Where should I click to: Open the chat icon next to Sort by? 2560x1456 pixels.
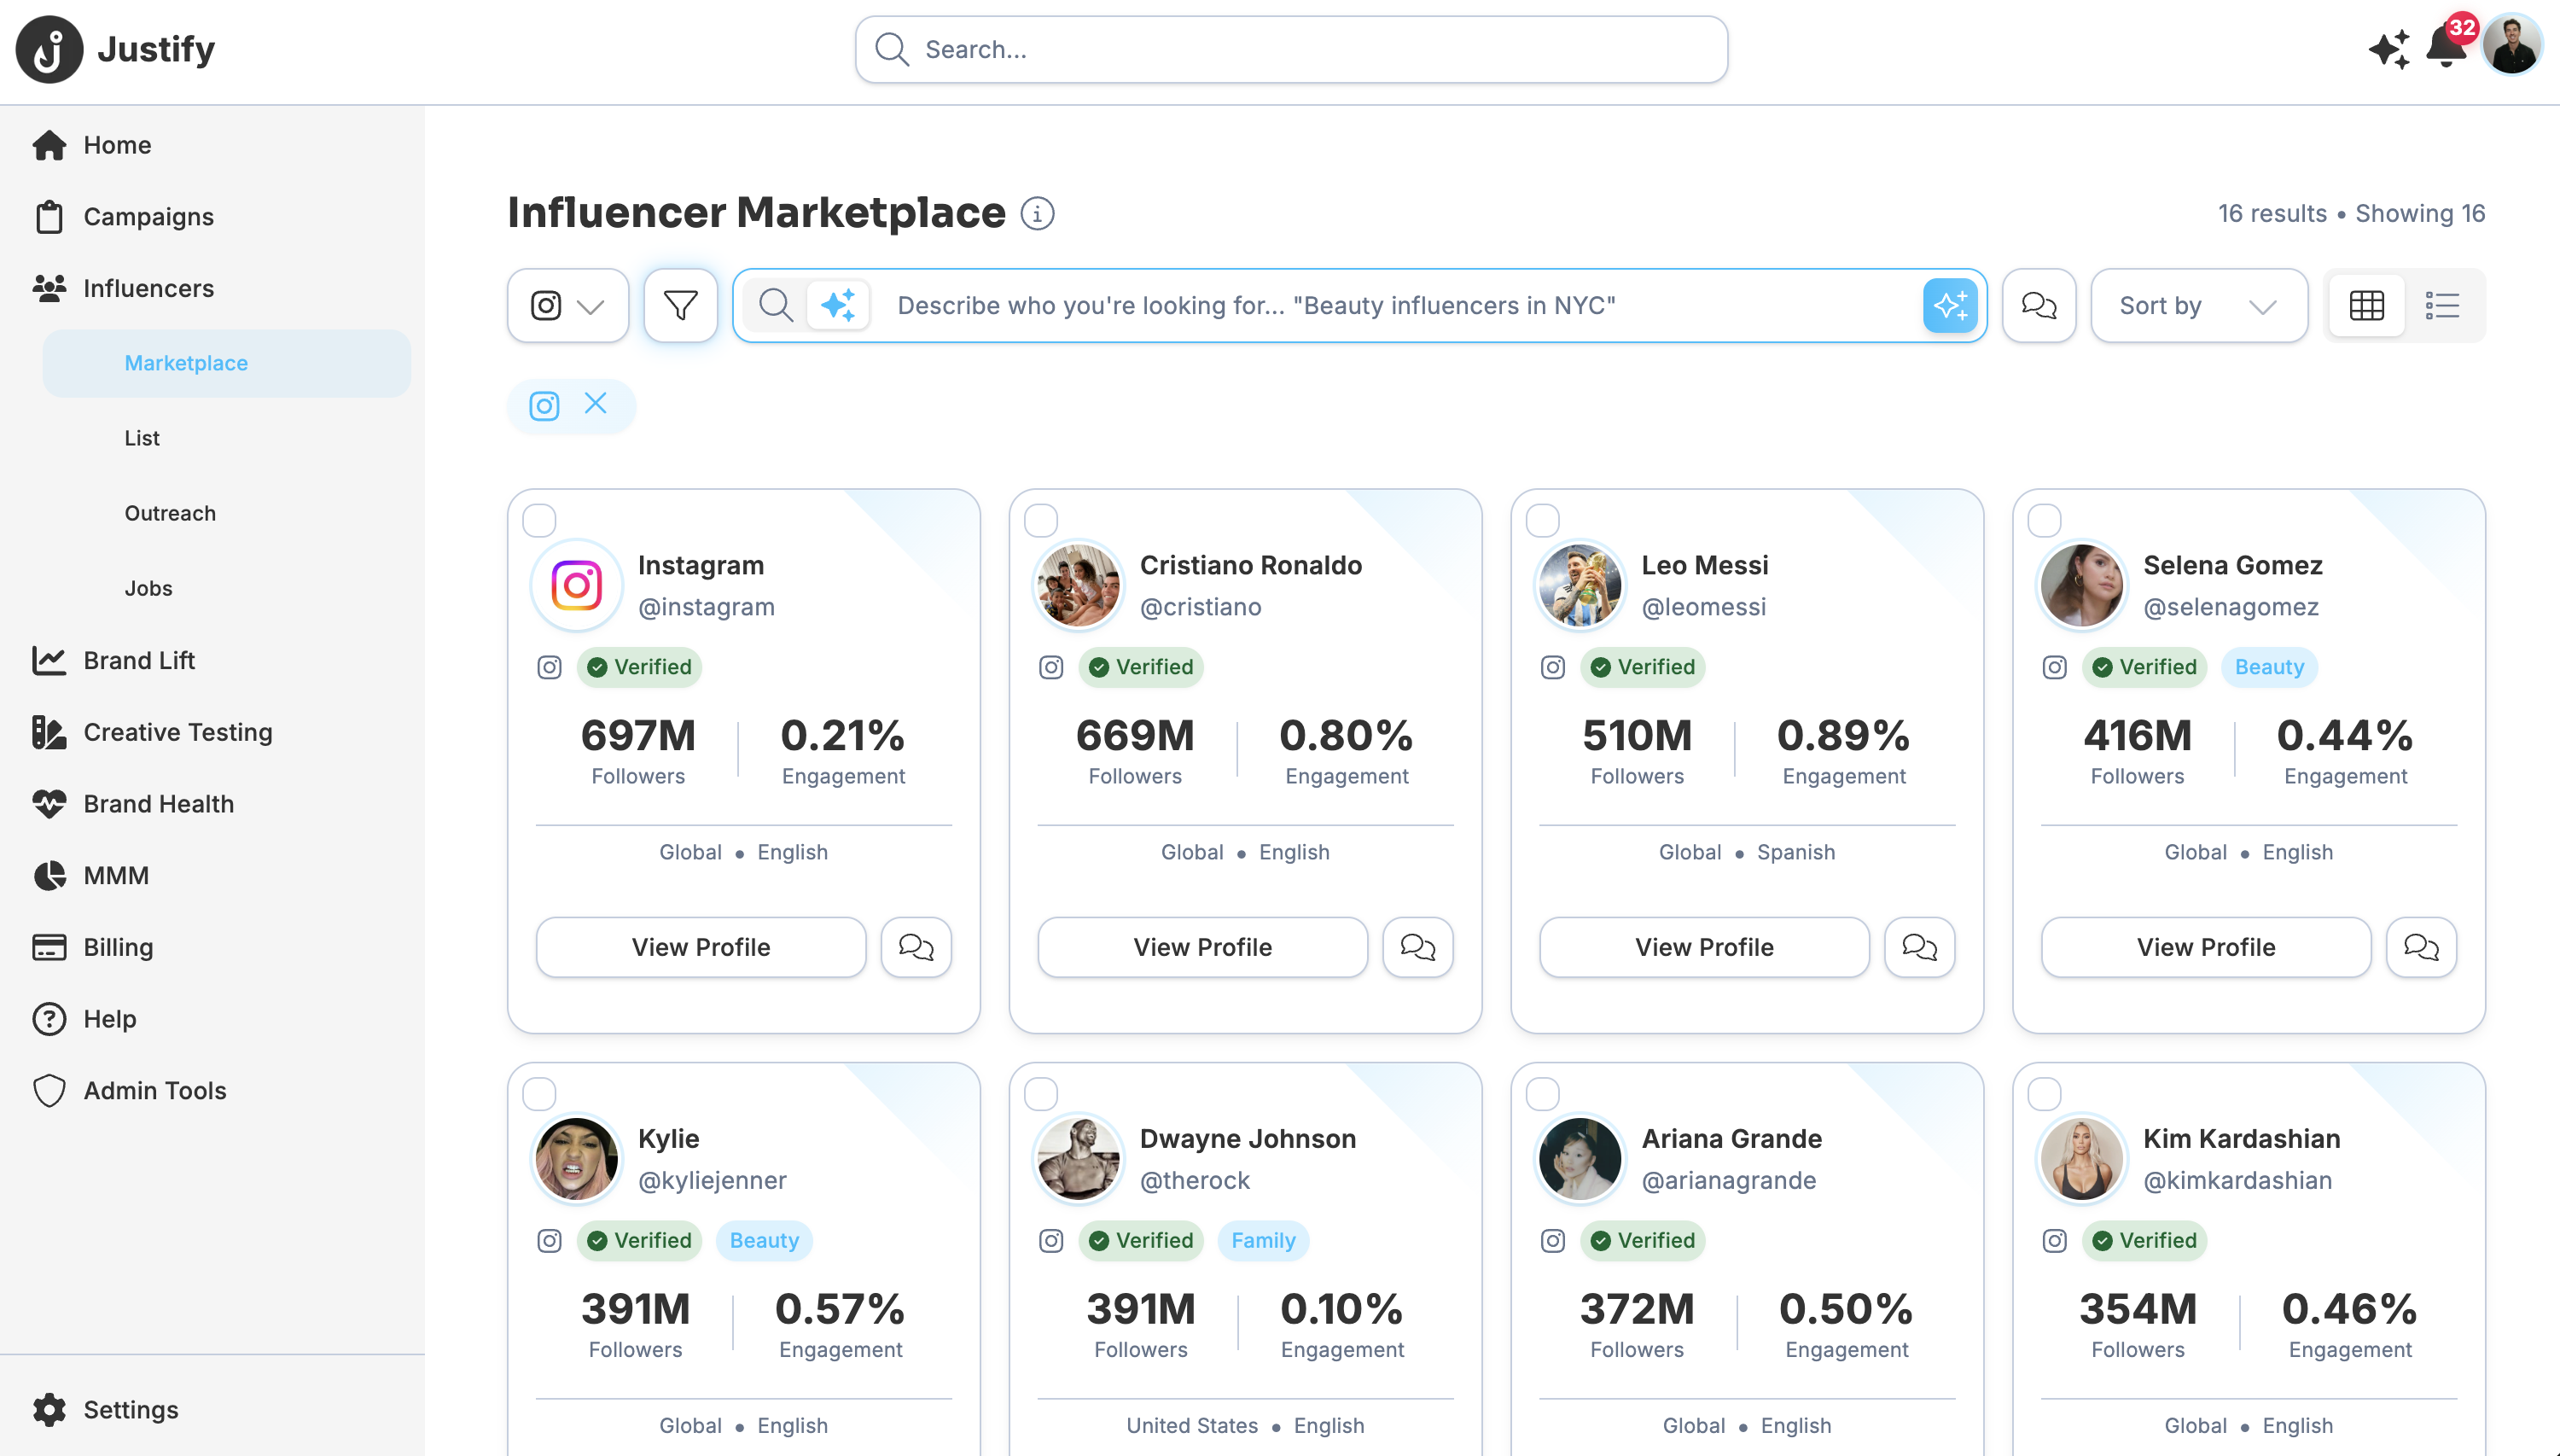(x=2039, y=305)
